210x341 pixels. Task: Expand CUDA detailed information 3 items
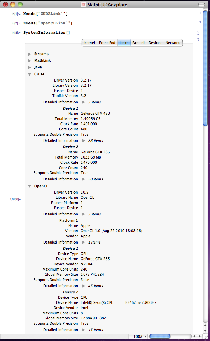84,102
